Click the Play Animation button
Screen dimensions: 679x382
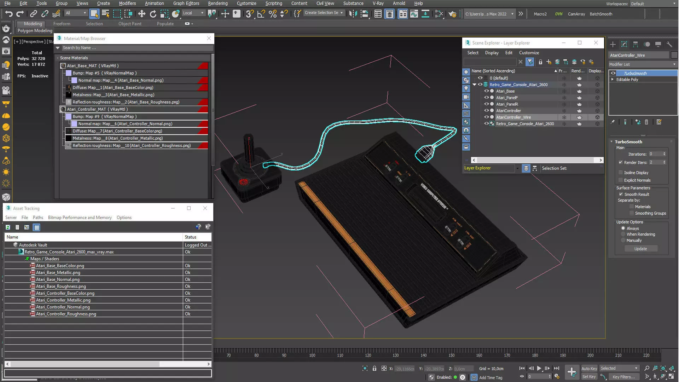[539, 368]
